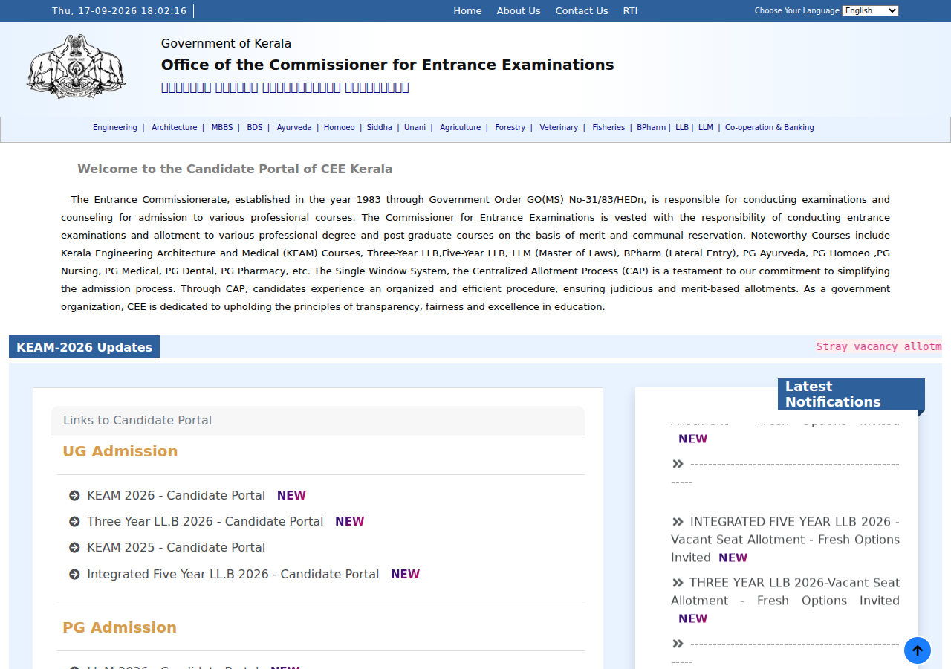
Task: Click the arrow bullet beside KEAM 2025 portal
Action: [74, 548]
